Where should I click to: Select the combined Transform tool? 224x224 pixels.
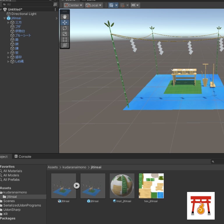click(65, 45)
